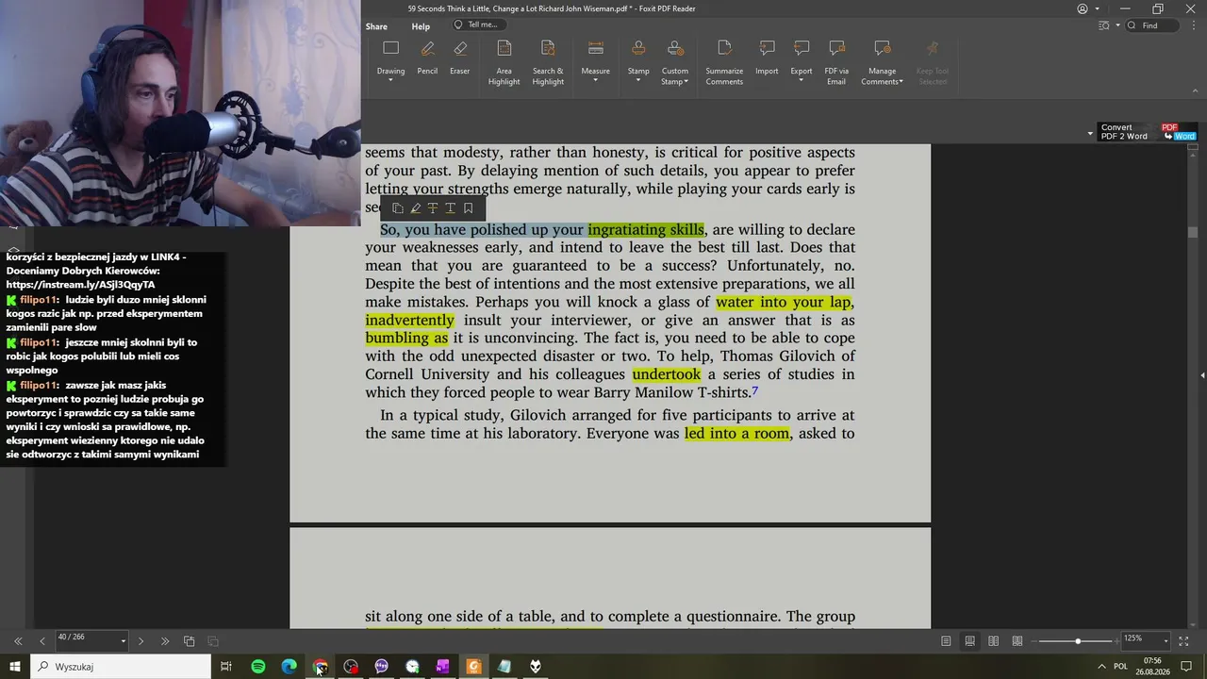Image resolution: width=1207 pixels, height=679 pixels.
Task: Expand the Measure dropdown arrow
Action: (595, 80)
